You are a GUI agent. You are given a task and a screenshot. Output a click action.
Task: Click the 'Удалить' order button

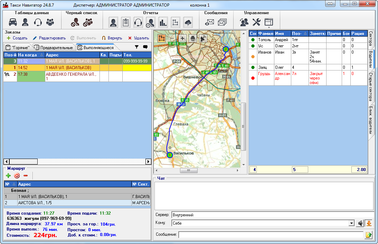(x=138, y=38)
